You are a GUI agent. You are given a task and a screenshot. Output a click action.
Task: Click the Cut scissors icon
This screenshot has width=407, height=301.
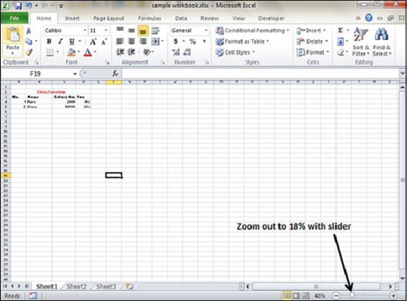[28, 31]
